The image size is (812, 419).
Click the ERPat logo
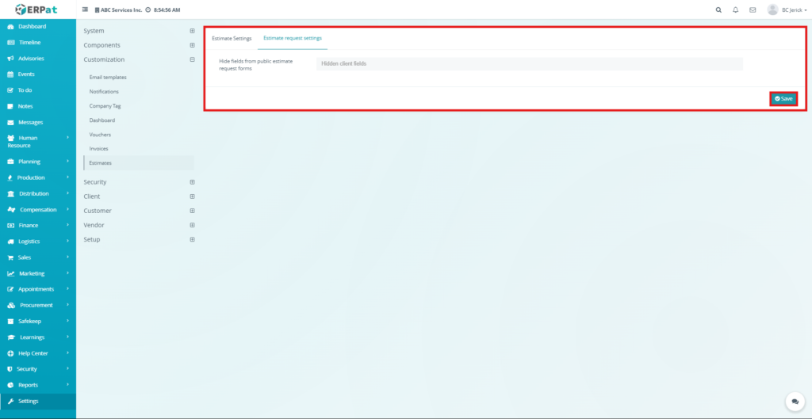click(x=36, y=10)
